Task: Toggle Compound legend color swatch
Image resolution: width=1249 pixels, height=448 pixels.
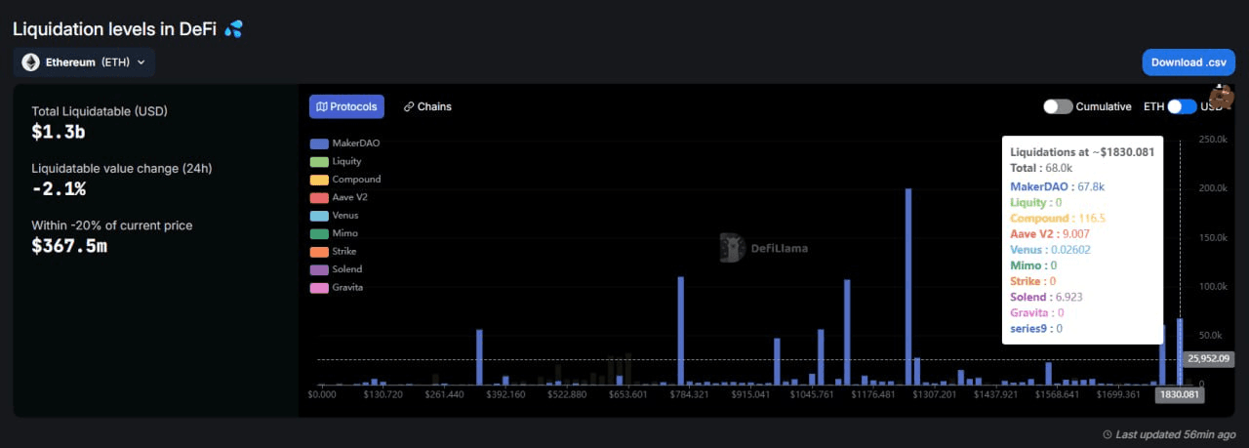Action: (x=318, y=180)
